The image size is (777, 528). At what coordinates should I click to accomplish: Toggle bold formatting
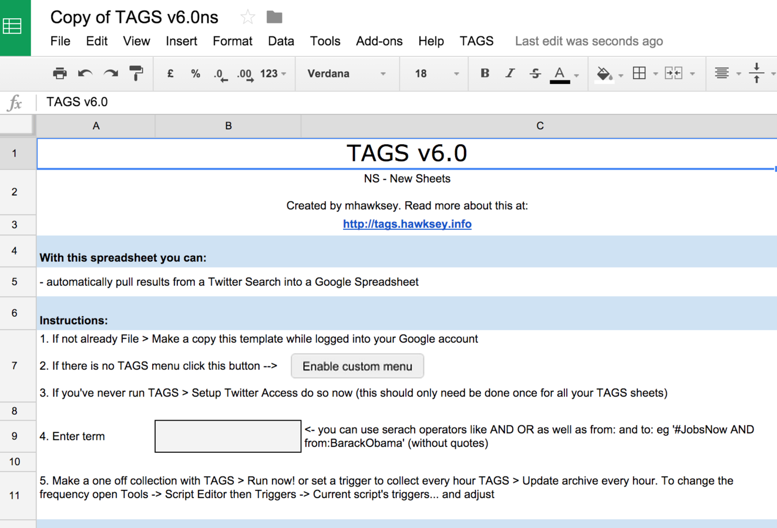click(485, 73)
